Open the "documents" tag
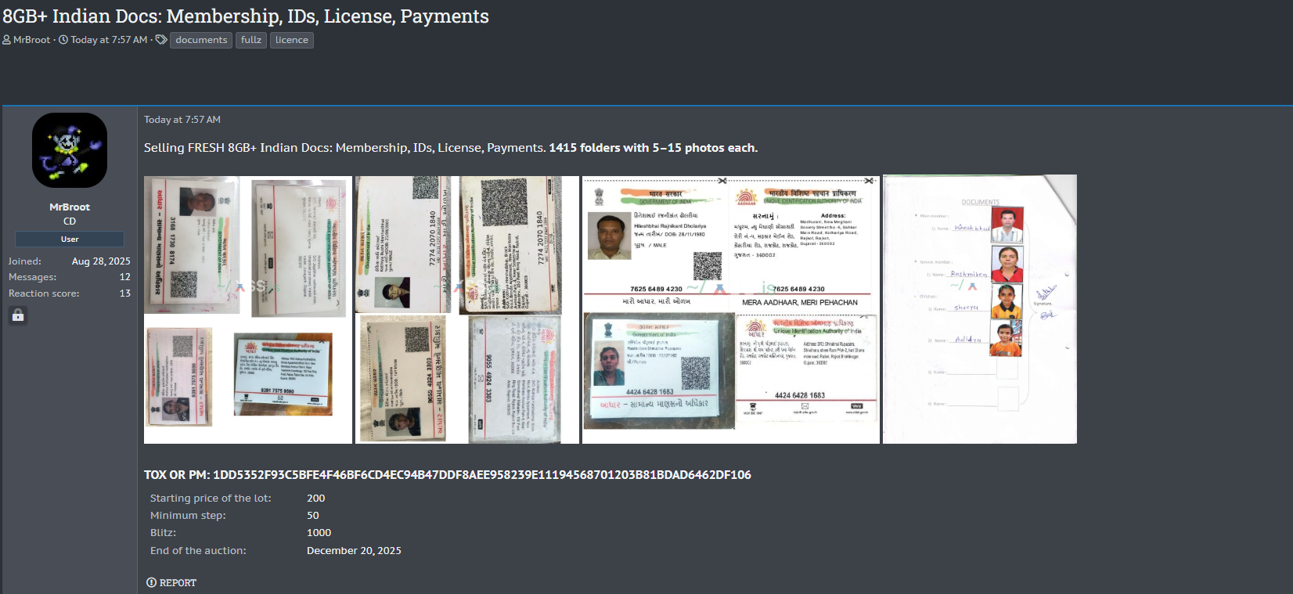Image resolution: width=1293 pixels, height=594 pixels. pos(201,40)
